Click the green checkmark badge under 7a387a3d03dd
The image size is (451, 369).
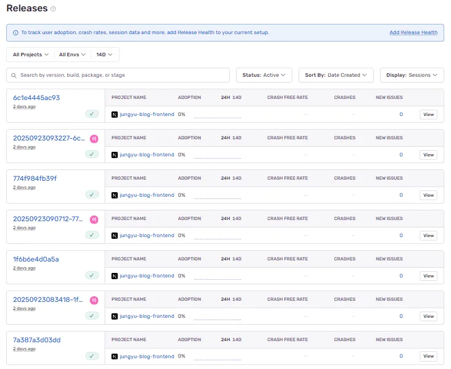click(x=92, y=356)
